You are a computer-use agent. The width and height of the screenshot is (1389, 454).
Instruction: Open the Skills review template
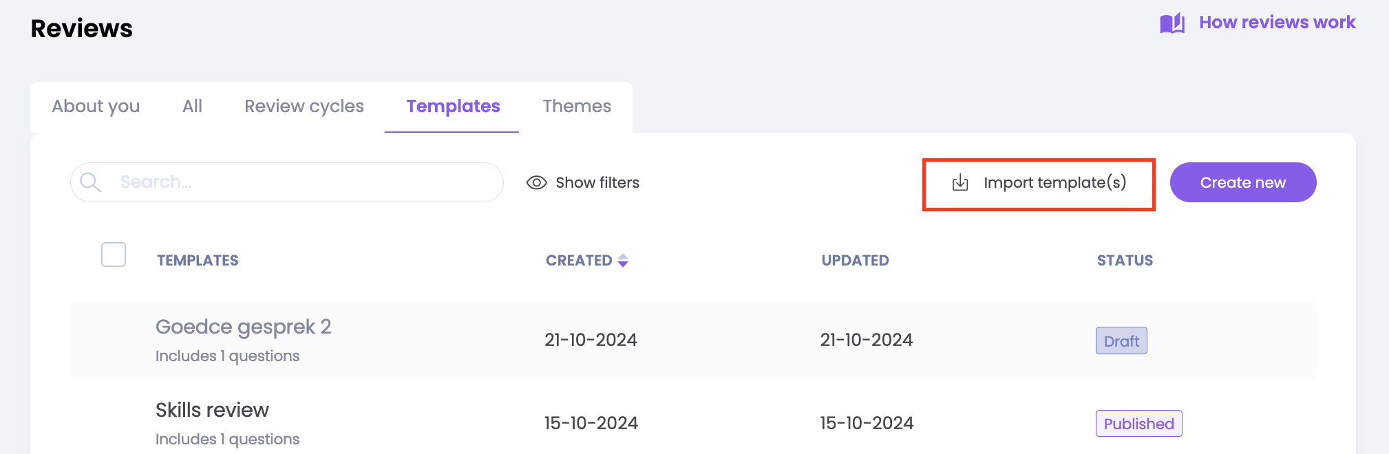pyautogui.click(x=212, y=410)
